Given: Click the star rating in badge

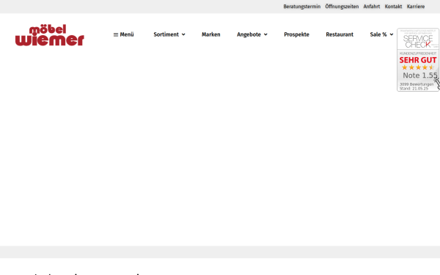Looking at the screenshot, I should click(x=418, y=67).
